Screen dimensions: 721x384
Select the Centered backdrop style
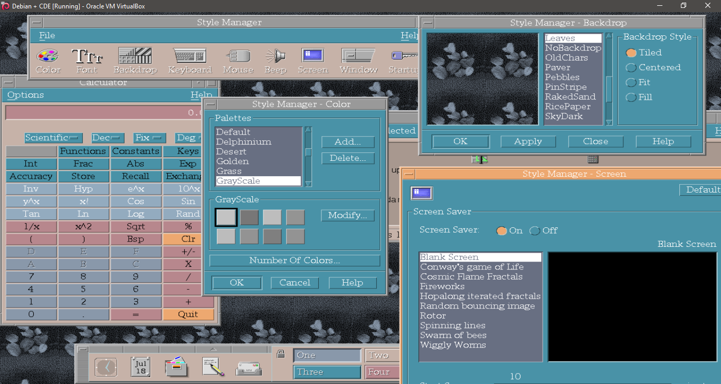(631, 68)
